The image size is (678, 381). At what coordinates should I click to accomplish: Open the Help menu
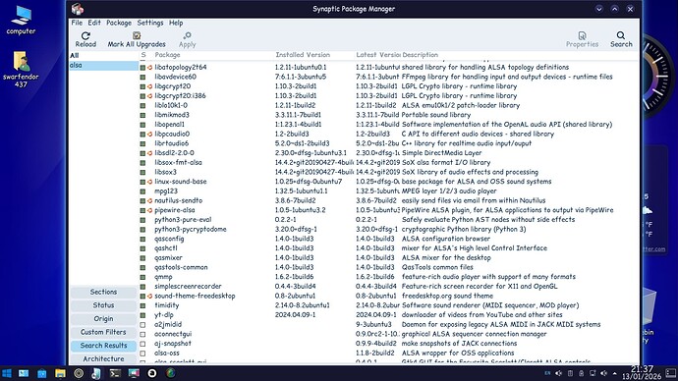pyautogui.click(x=176, y=23)
